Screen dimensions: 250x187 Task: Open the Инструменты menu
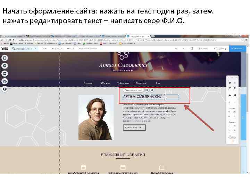[57, 49]
